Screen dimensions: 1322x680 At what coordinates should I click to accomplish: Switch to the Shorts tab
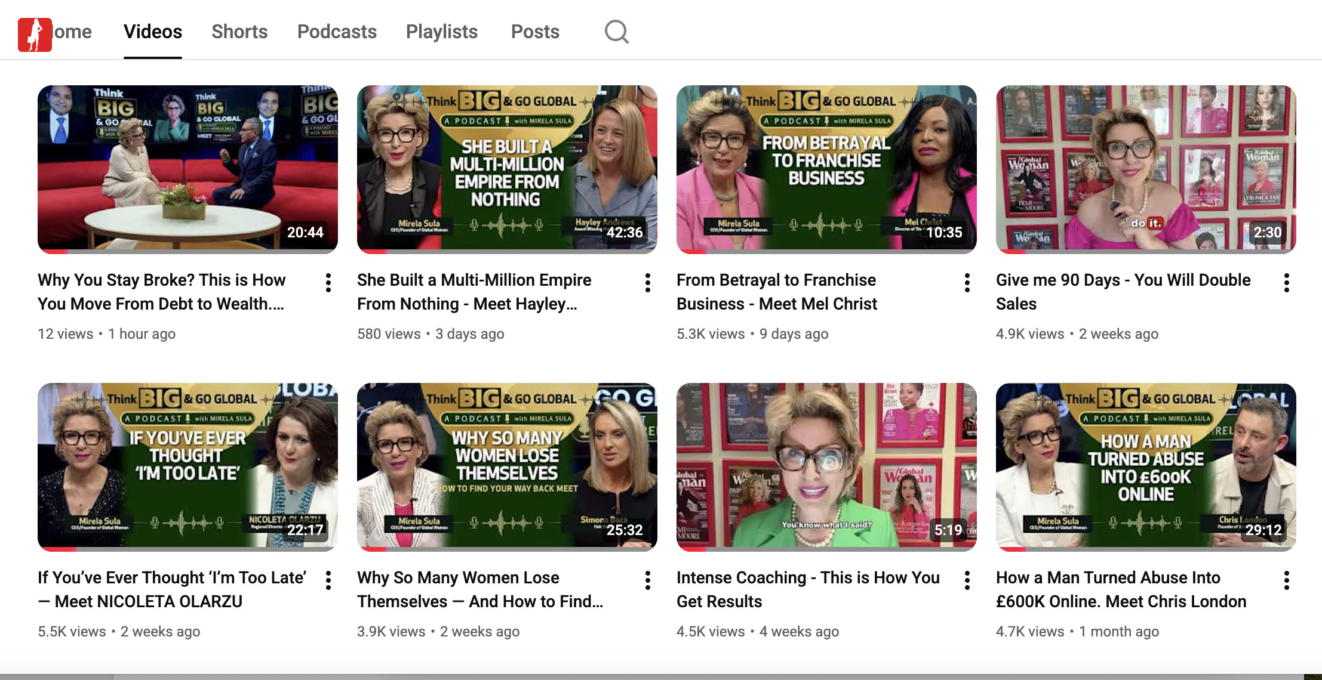tap(239, 32)
